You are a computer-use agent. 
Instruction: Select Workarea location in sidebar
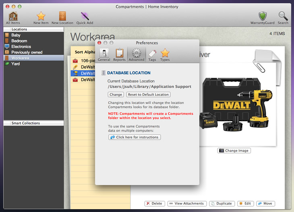click(34, 58)
